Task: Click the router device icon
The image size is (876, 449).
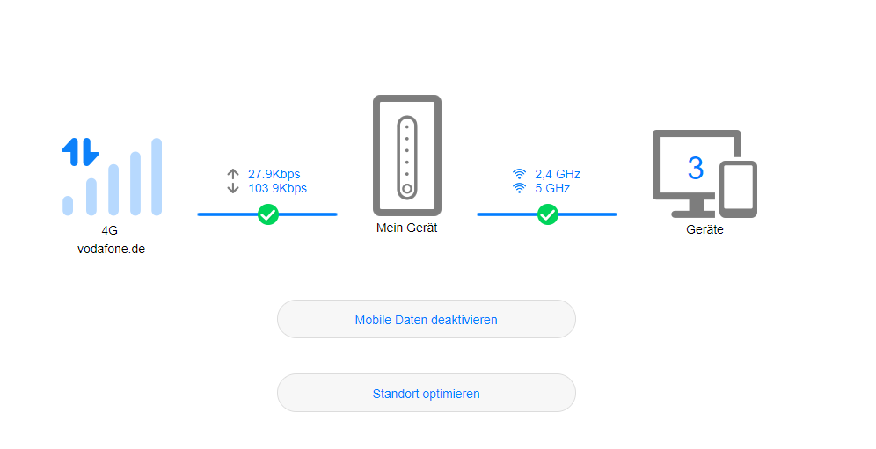Action: pos(406,156)
